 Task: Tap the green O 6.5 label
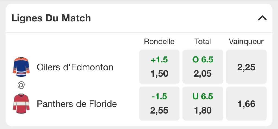(x=203, y=60)
